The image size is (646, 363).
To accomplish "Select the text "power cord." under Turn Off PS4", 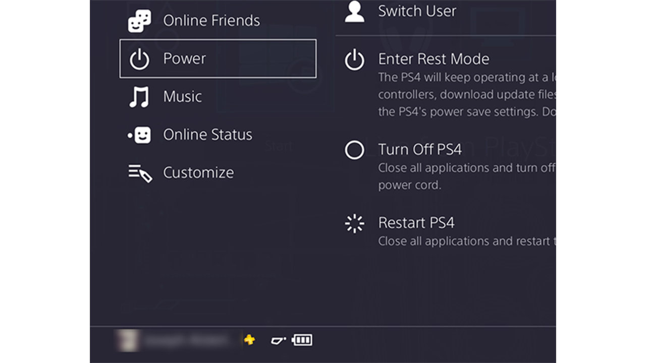I will (410, 185).
